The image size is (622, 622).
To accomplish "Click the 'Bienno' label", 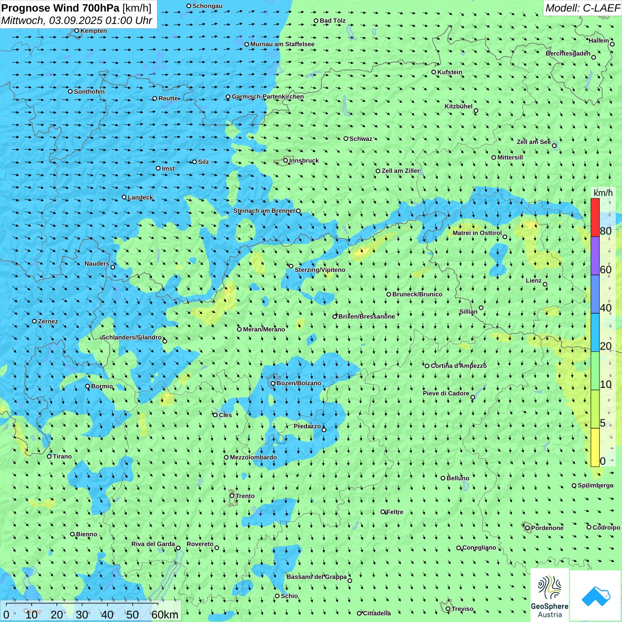I will 87,534.
